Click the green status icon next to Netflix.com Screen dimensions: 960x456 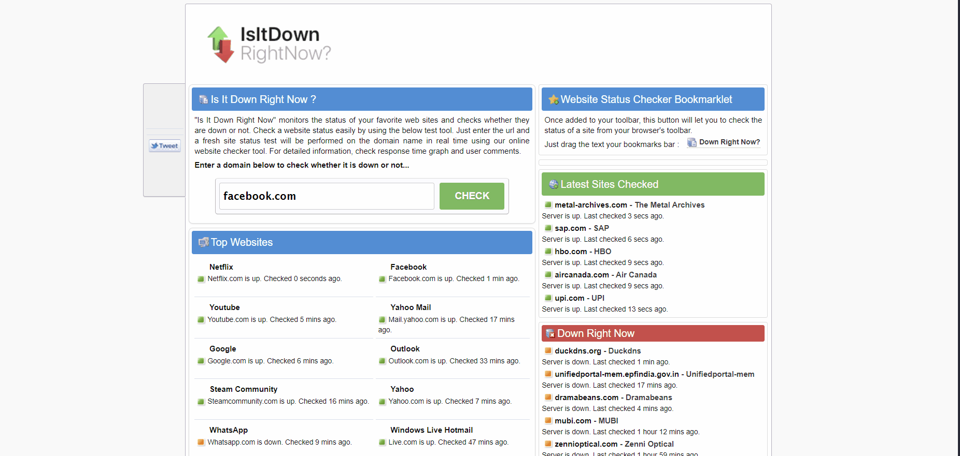[x=201, y=279]
